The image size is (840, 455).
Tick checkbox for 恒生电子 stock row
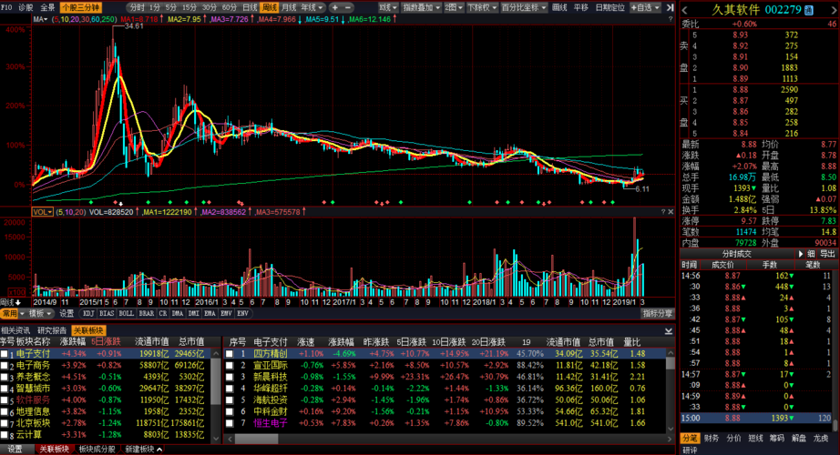[230, 423]
